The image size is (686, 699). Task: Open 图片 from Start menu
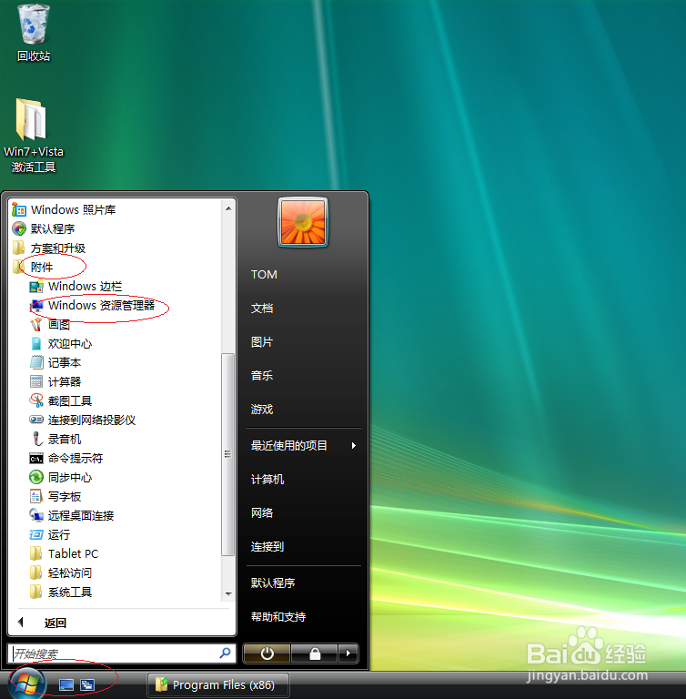point(262,342)
